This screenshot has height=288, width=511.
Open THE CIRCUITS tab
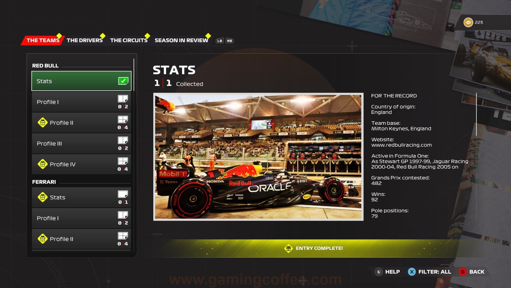129,40
